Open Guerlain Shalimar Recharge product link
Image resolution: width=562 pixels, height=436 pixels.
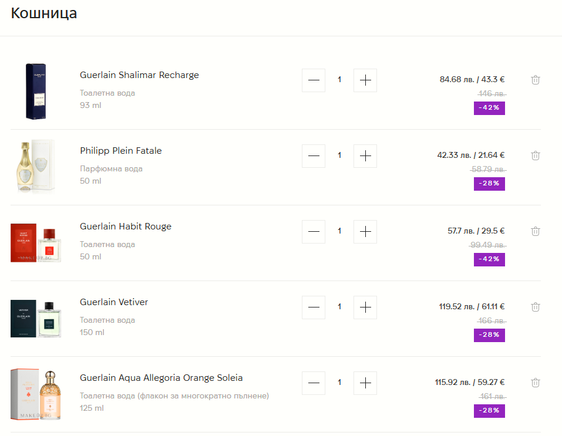(139, 75)
